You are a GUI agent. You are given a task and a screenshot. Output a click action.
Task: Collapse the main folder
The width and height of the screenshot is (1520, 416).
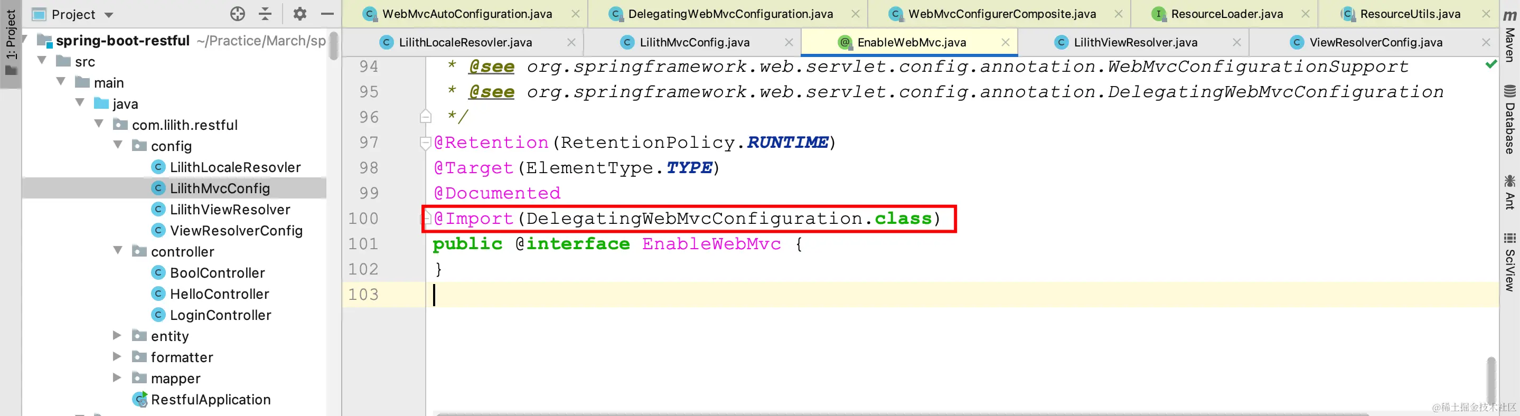pos(61,81)
